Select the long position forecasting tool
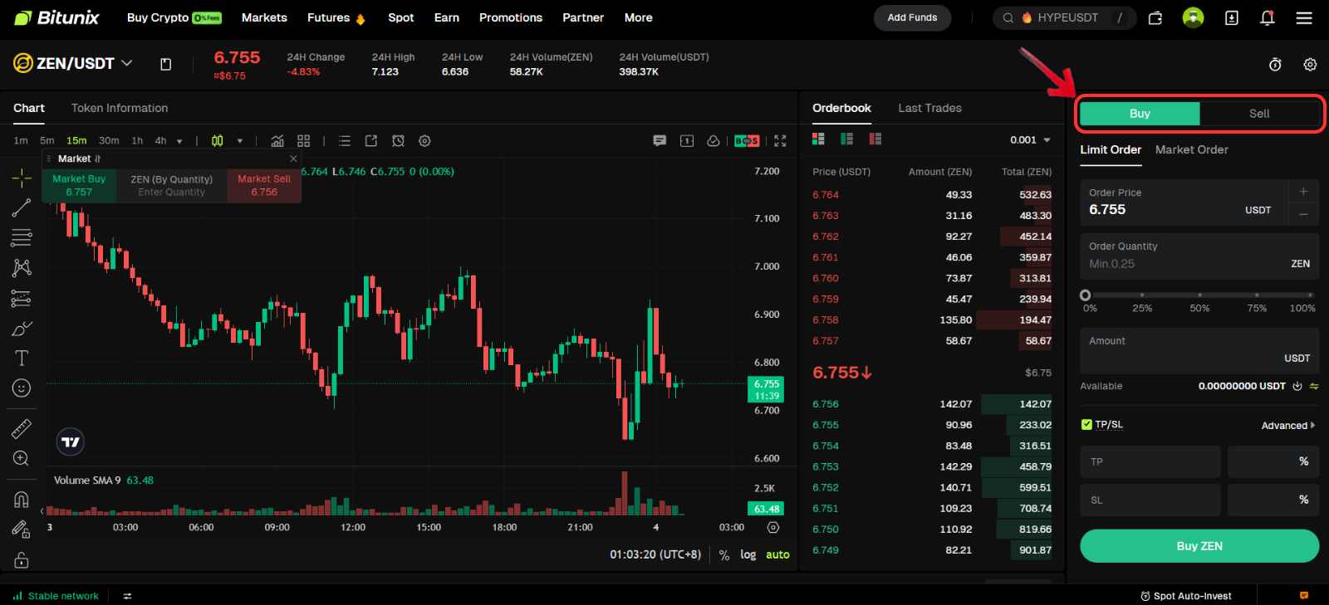The image size is (1329, 605). (x=22, y=298)
